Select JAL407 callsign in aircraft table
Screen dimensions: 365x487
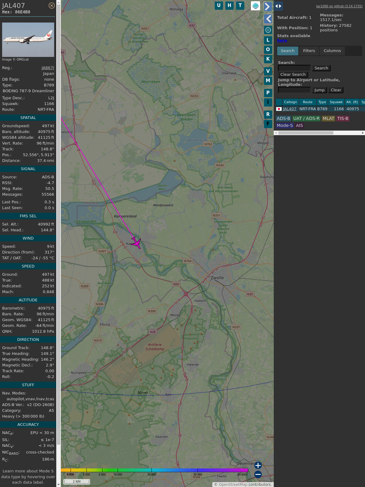290,109
